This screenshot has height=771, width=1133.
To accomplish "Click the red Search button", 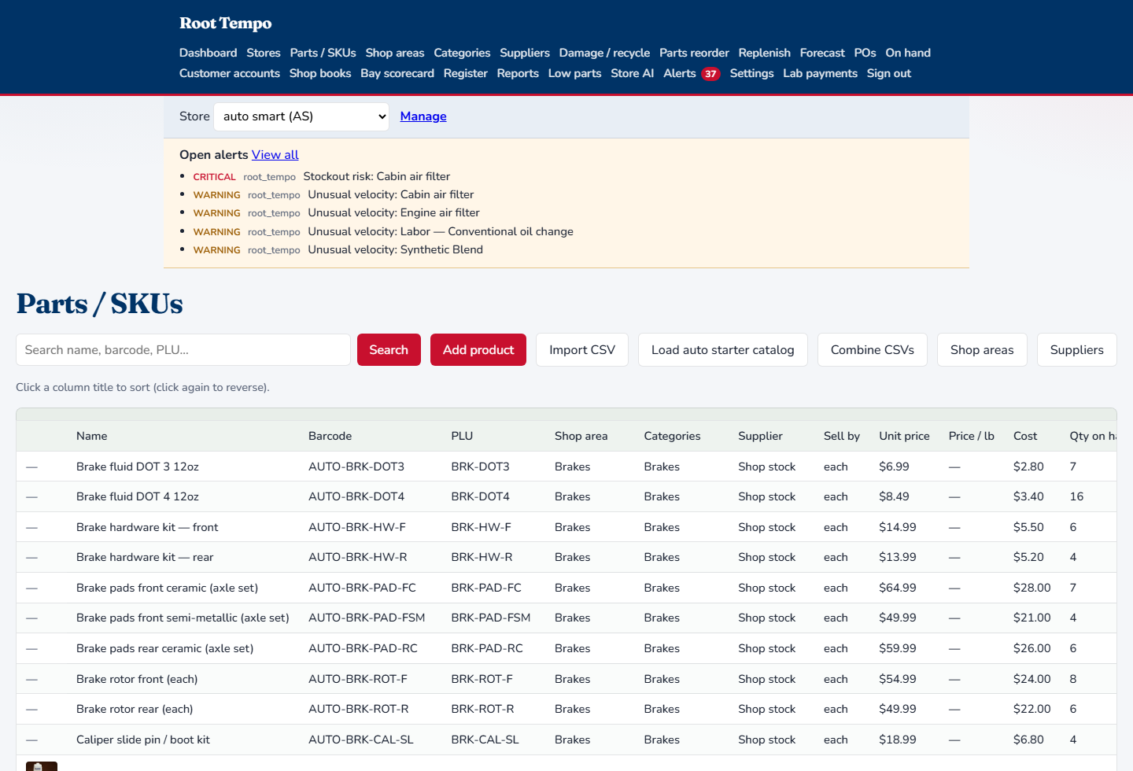I will pyautogui.click(x=389, y=350).
